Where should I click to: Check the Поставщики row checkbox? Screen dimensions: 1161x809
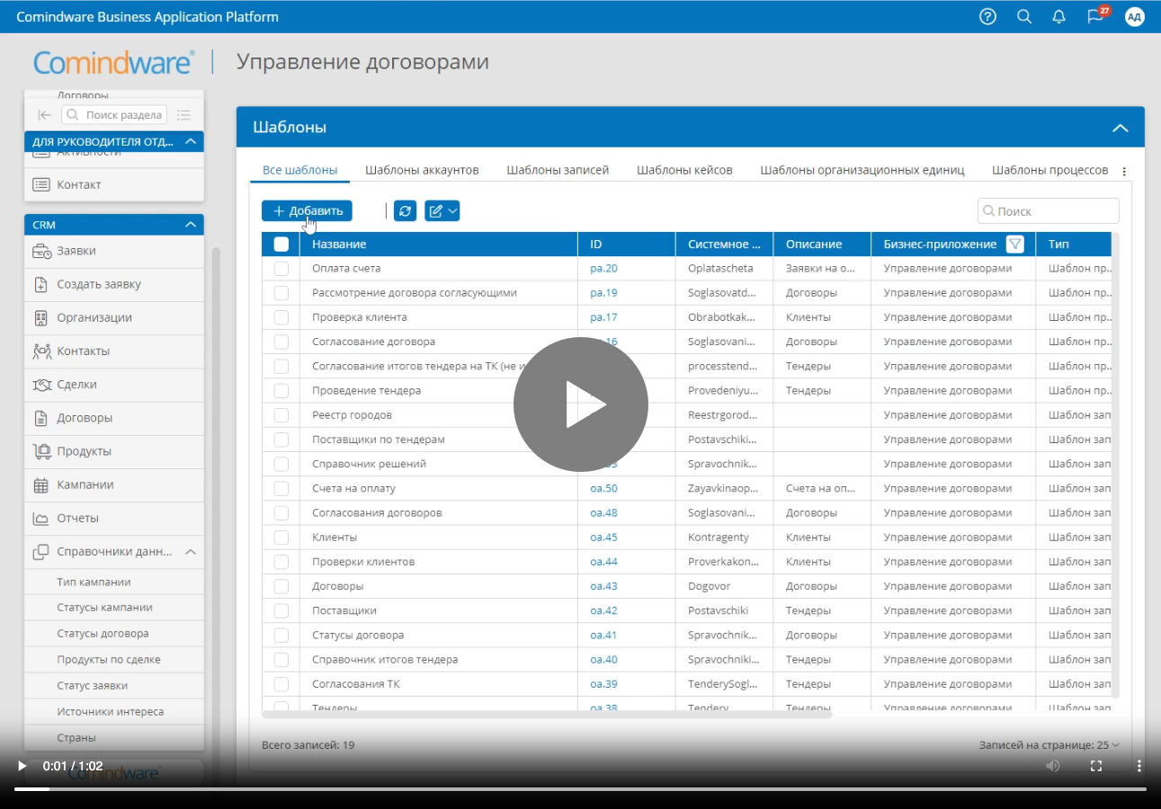point(281,610)
